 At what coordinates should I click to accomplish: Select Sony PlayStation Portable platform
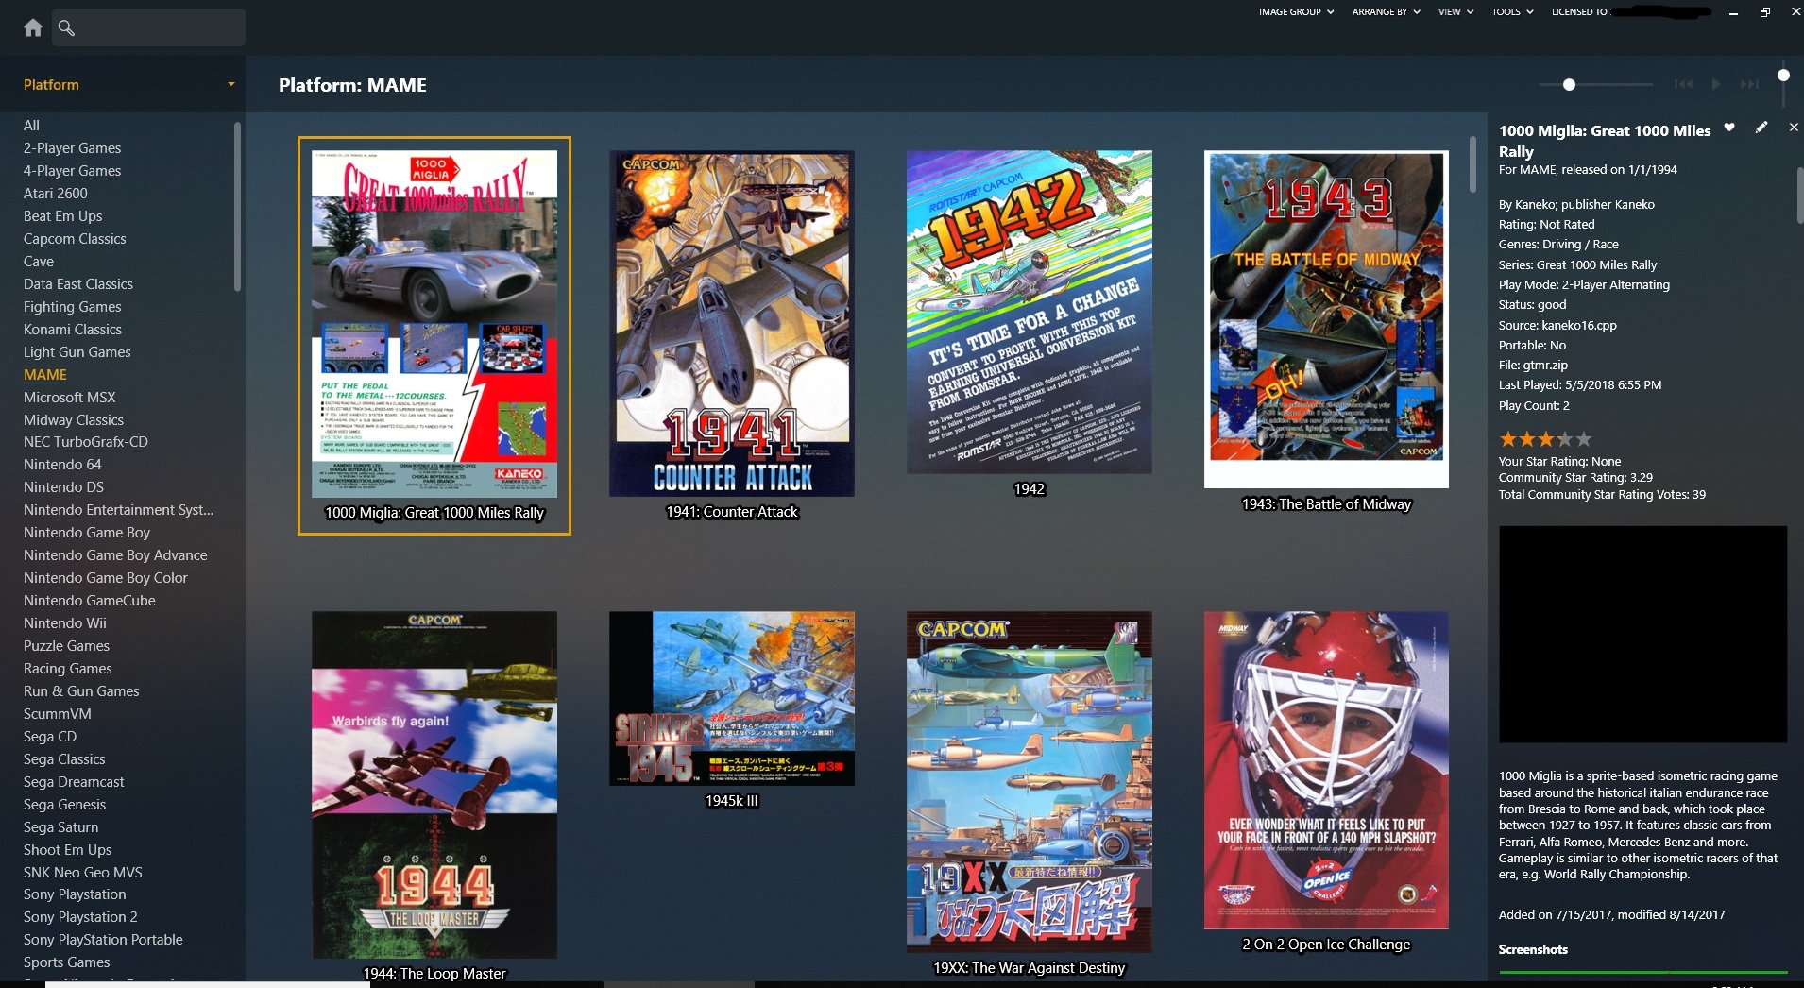[103, 939]
